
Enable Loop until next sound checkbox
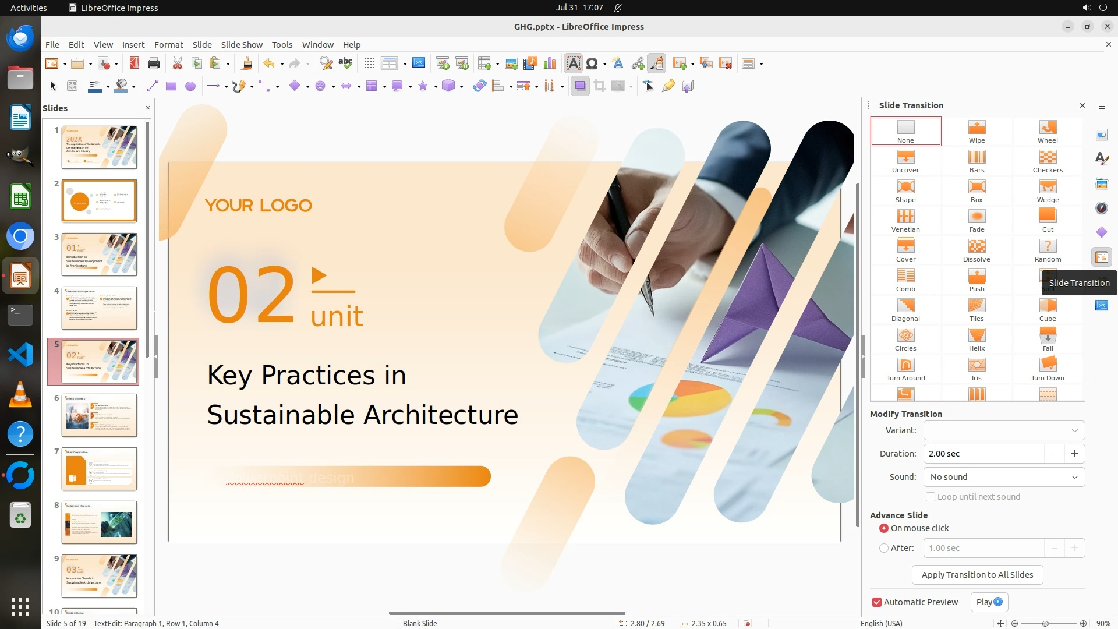[x=931, y=497]
